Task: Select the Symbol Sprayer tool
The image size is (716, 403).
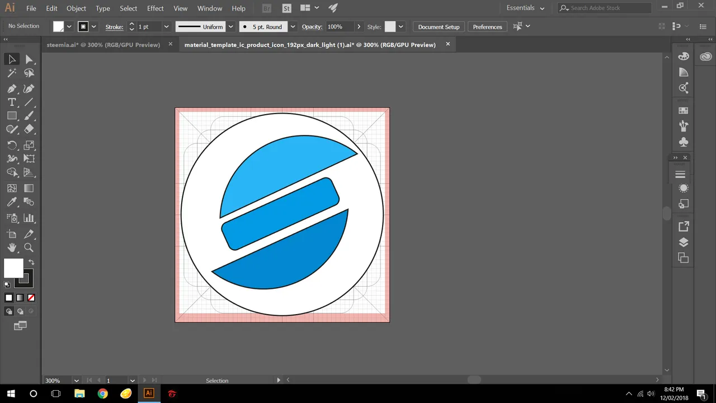Action: tap(12, 218)
